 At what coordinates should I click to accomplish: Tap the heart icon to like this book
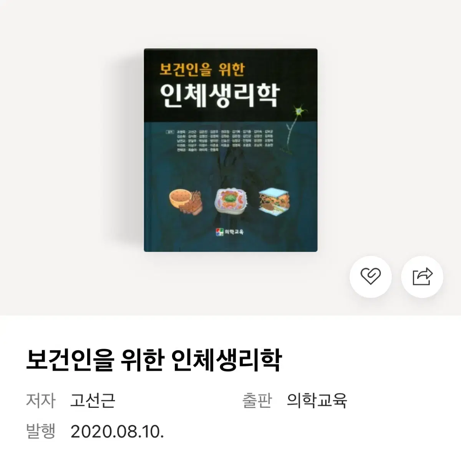coord(370,276)
